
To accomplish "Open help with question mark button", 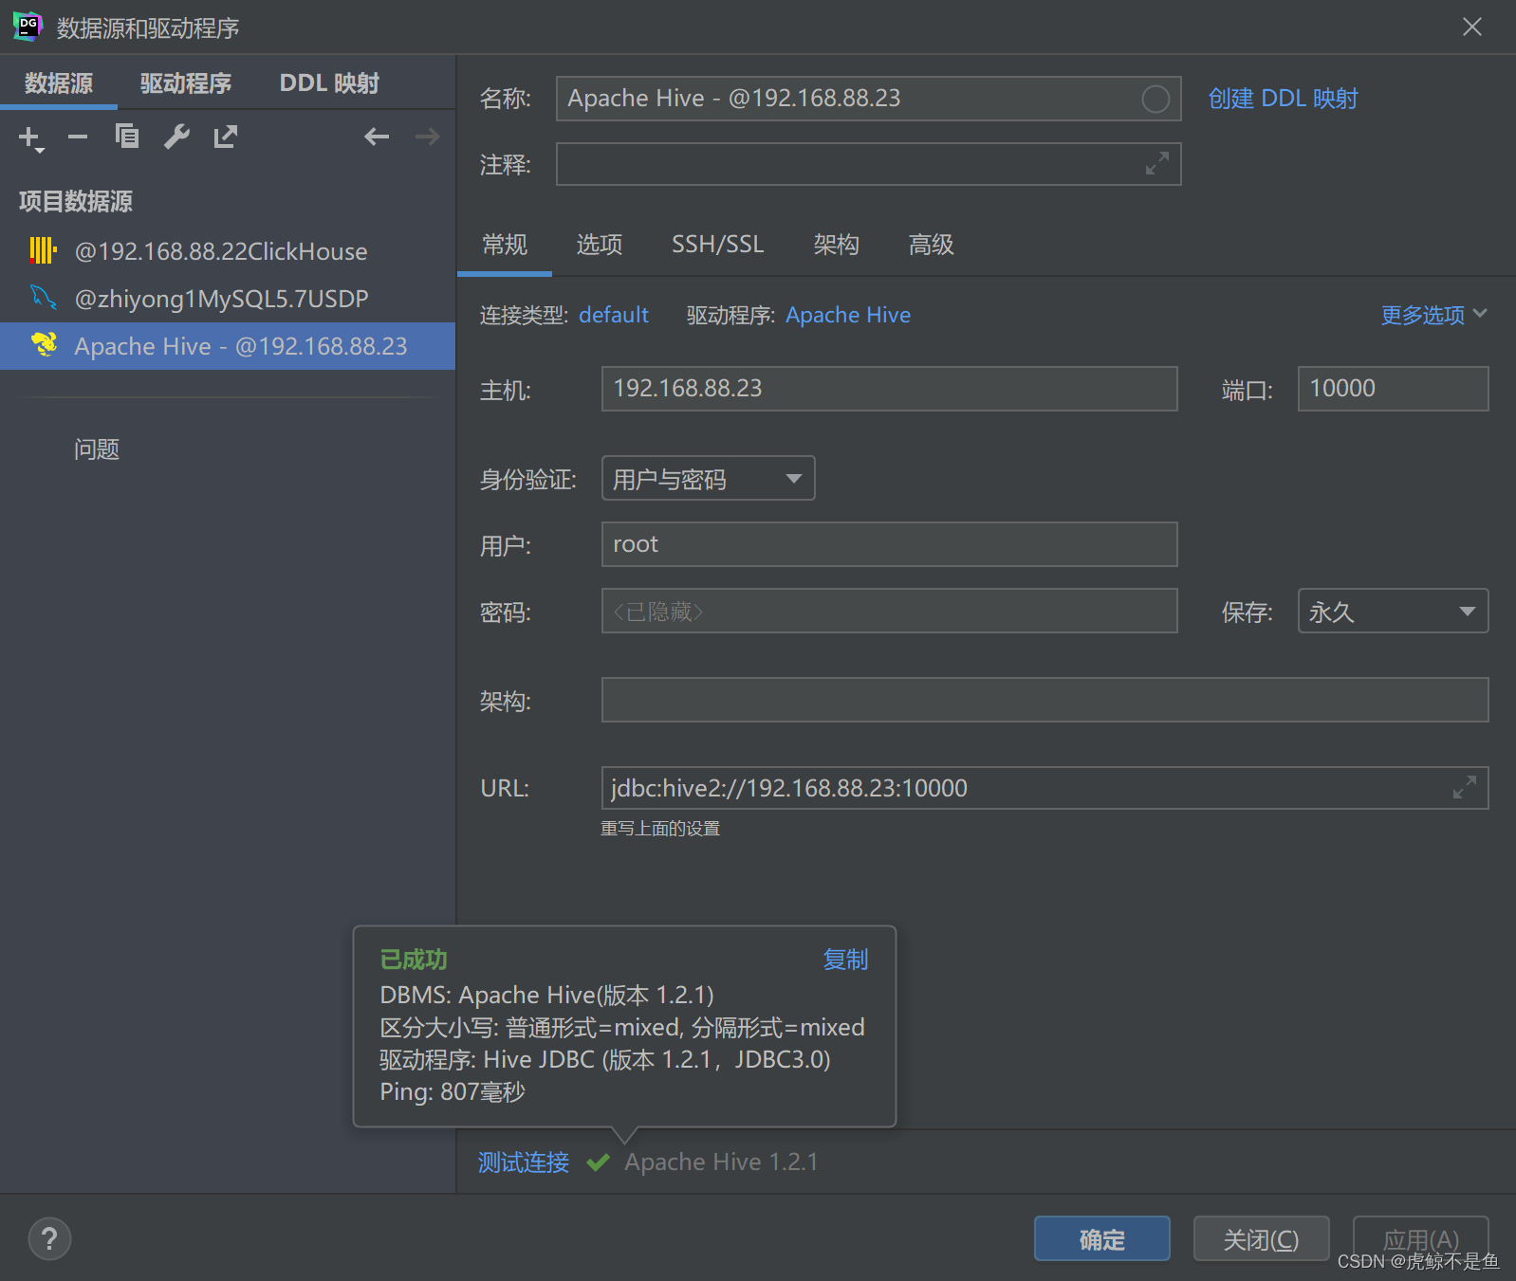I will point(49,1238).
